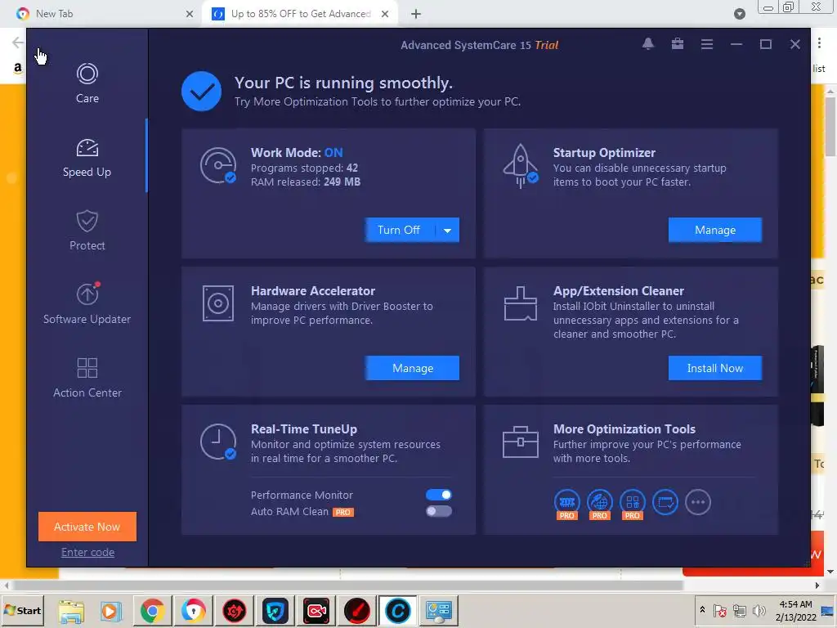
Task: Select the Speed Up sidebar tab
Action: [x=87, y=158]
